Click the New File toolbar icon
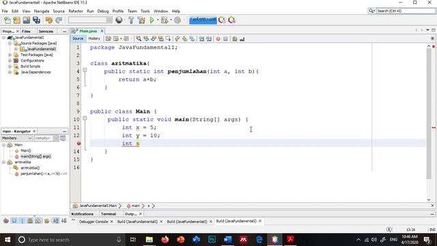This screenshot has width=437, height=246. pyautogui.click(x=8, y=20)
